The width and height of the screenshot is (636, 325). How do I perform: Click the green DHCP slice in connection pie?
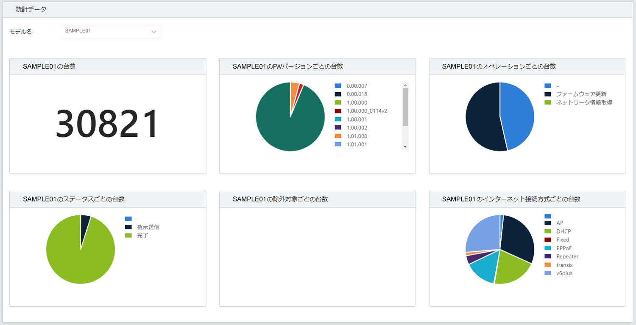click(x=511, y=269)
